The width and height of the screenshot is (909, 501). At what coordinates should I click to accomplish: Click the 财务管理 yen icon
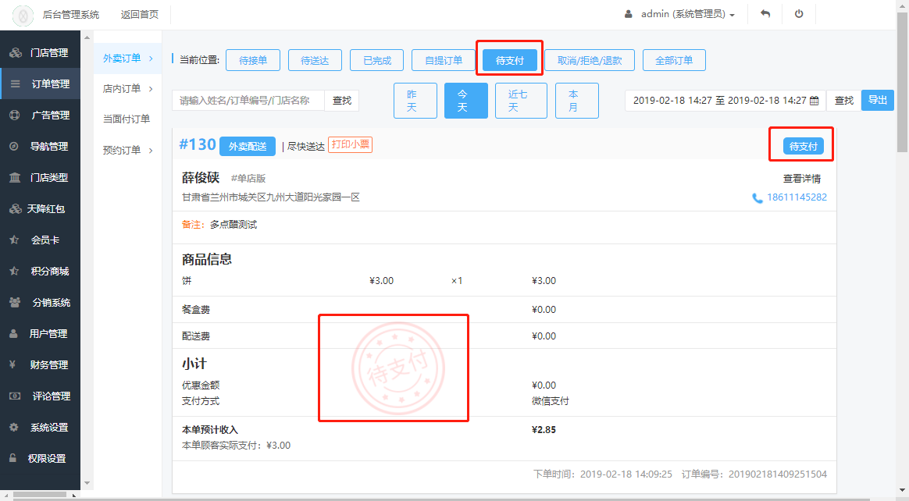[x=12, y=365]
